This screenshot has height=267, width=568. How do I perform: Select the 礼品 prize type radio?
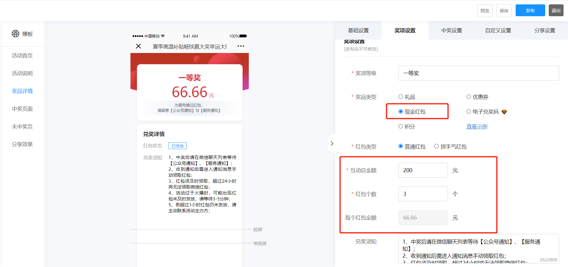click(x=401, y=97)
